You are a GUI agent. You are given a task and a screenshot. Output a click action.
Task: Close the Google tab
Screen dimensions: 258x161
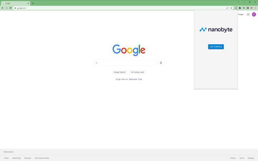click(28, 3)
